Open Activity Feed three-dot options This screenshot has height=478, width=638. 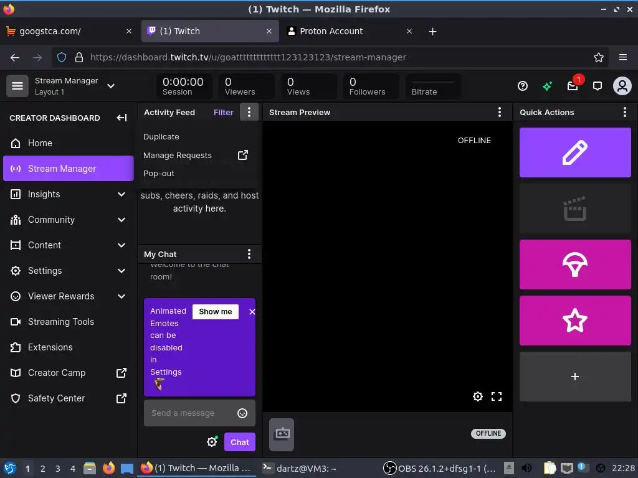(x=249, y=112)
